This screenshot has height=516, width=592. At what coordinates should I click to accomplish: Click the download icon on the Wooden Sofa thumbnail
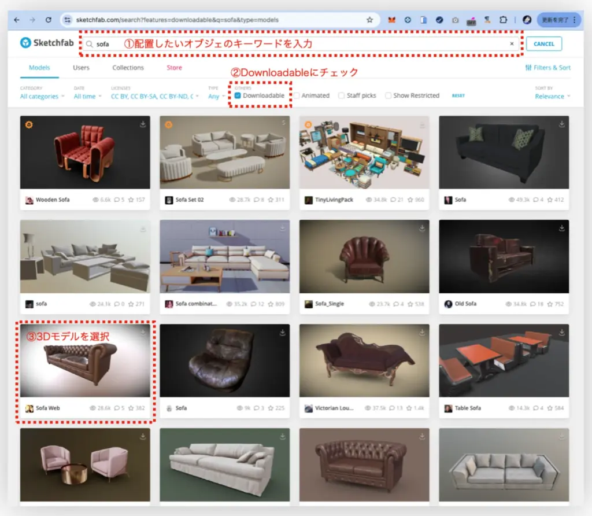pos(143,124)
